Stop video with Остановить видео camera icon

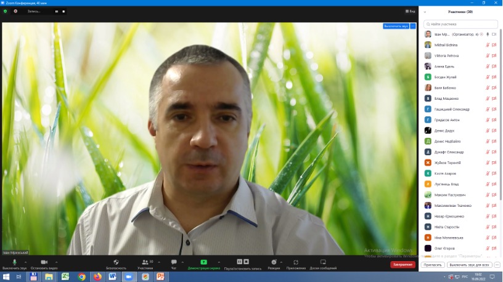(44, 262)
